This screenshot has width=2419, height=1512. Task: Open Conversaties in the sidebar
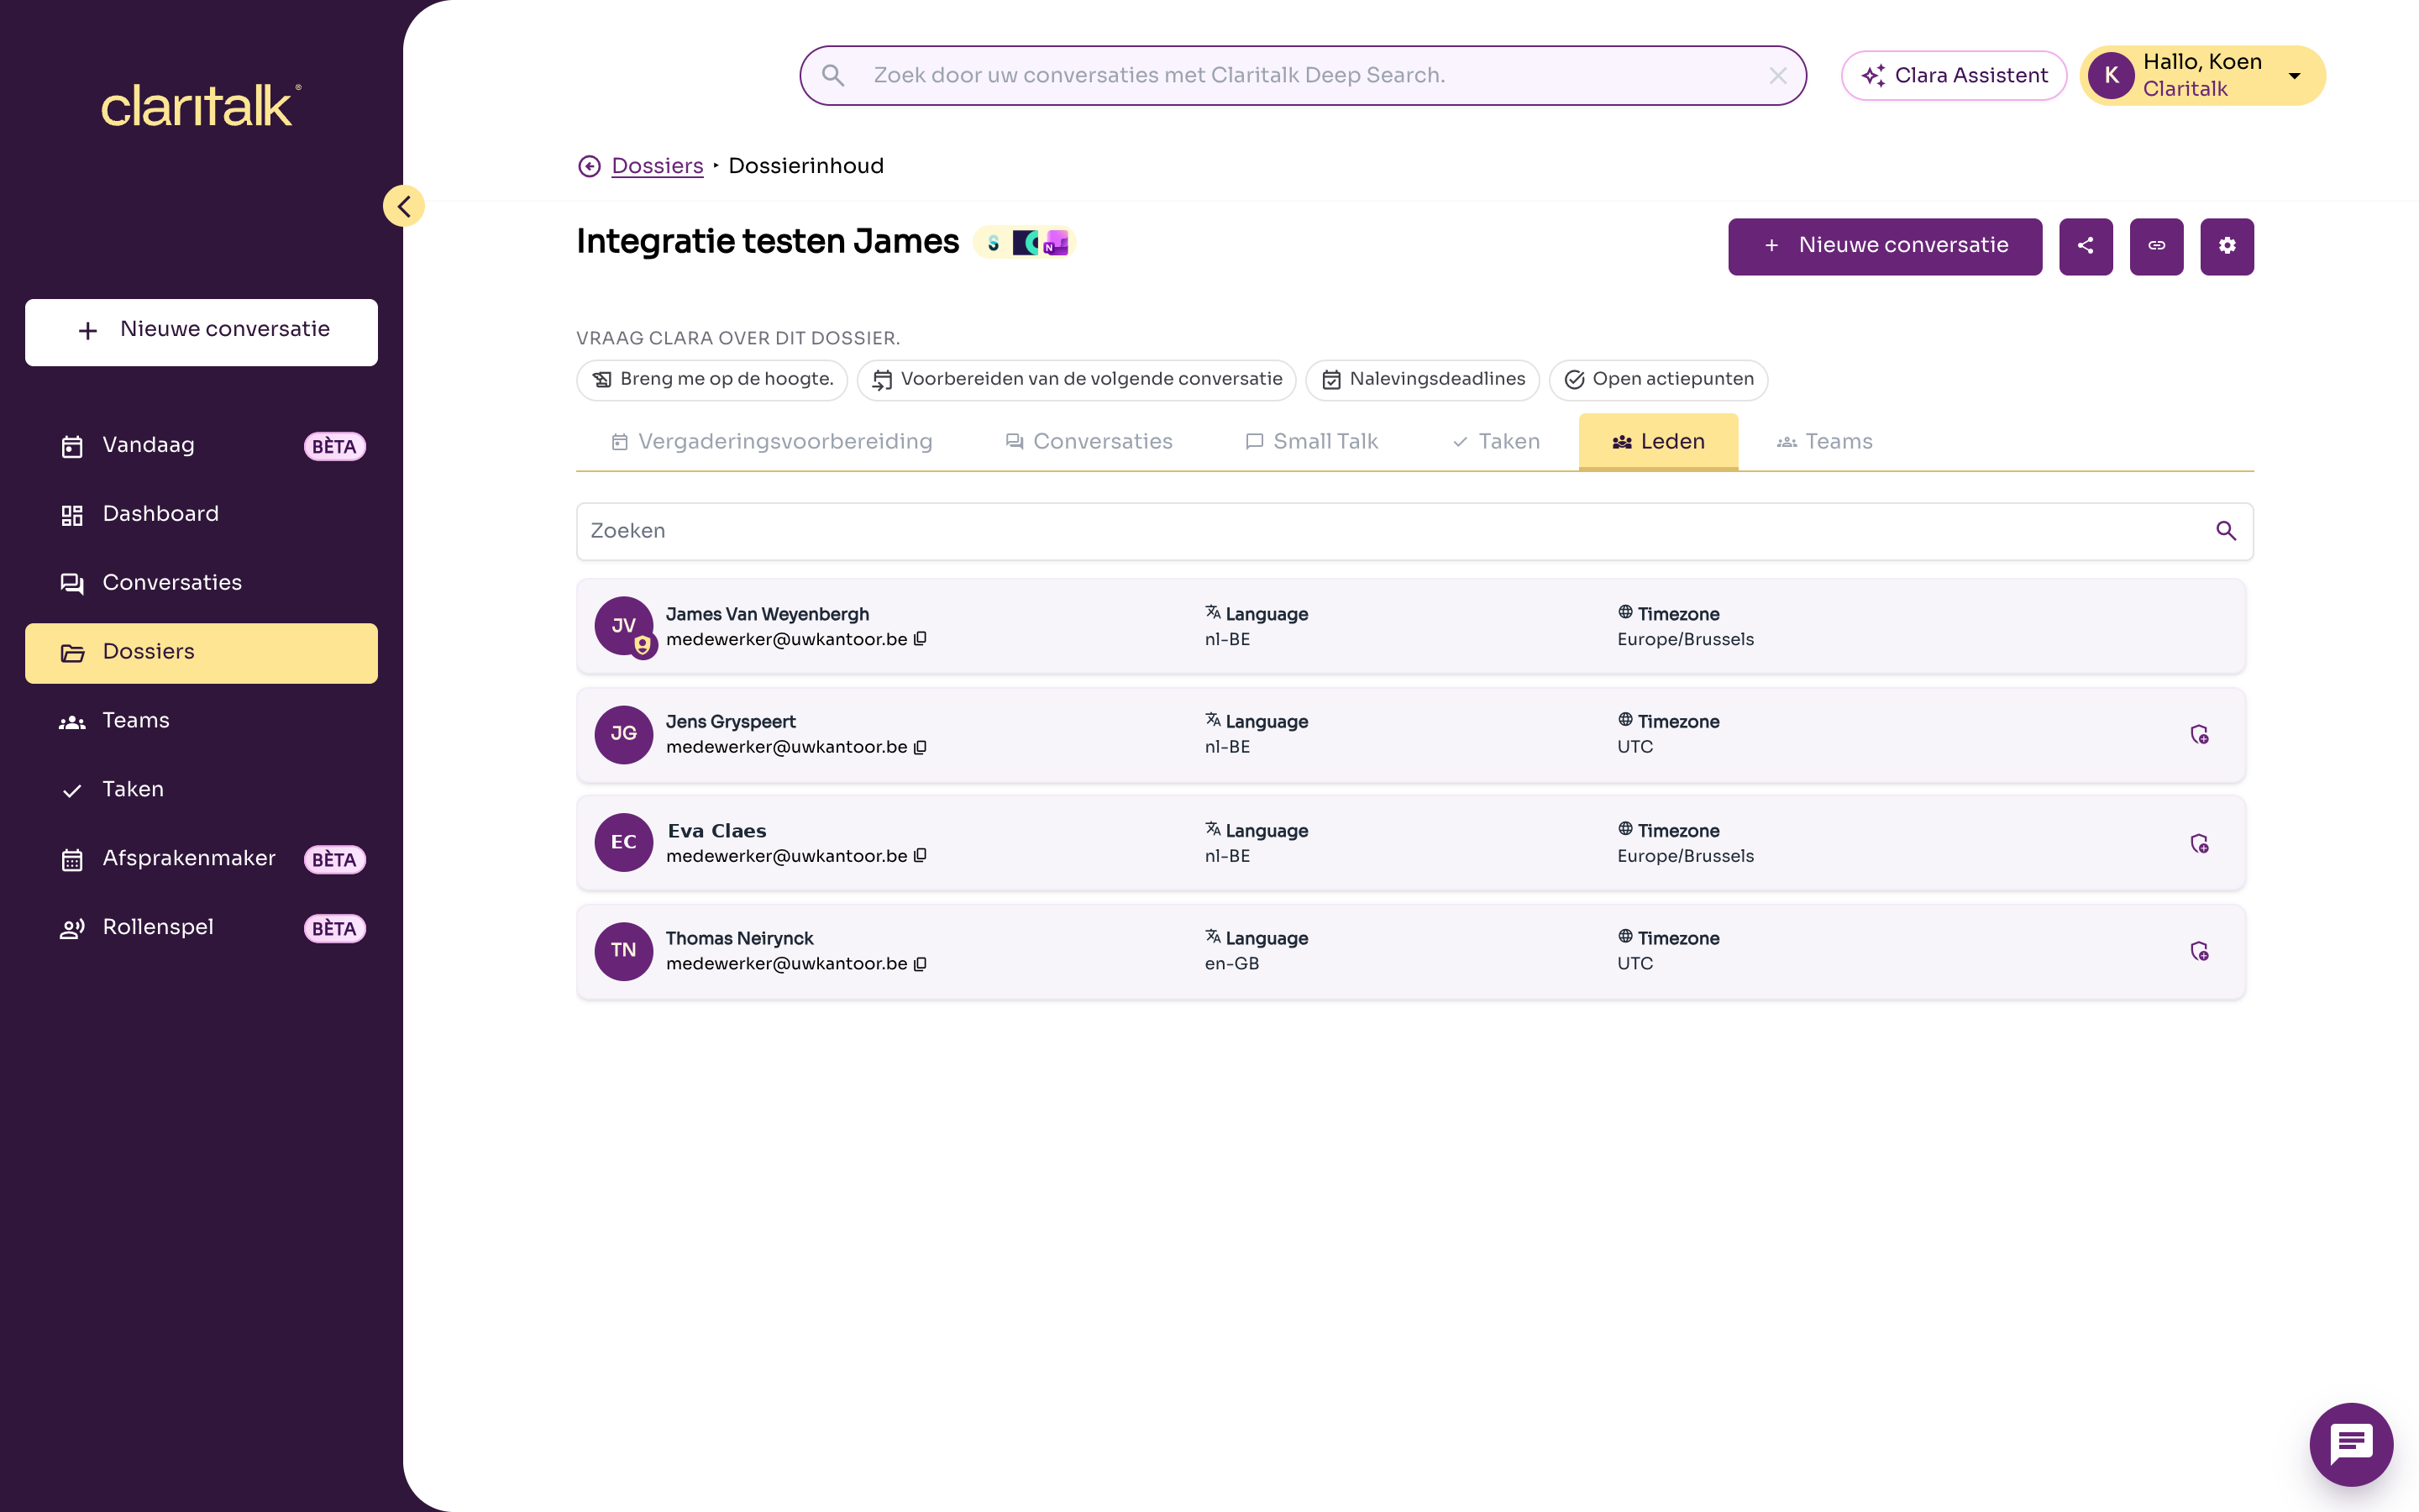pos(202,584)
